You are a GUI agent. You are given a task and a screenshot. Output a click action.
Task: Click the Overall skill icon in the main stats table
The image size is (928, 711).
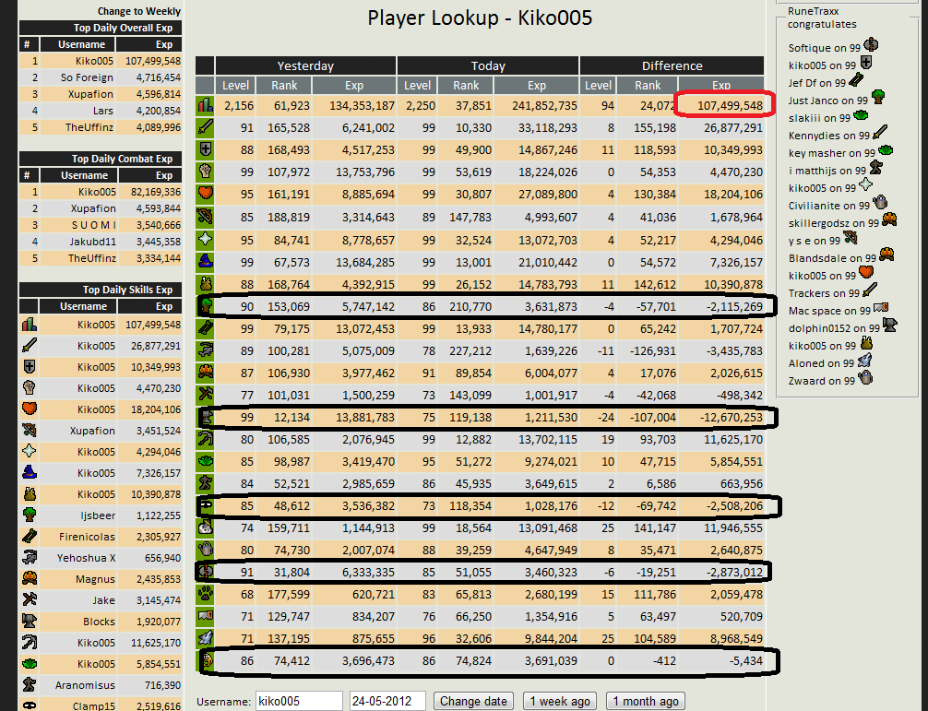tap(206, 106)
